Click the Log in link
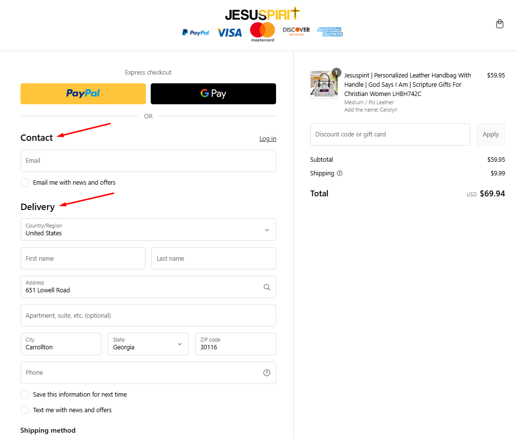This screenshot has height=439, width=517. tap(268, 139)
